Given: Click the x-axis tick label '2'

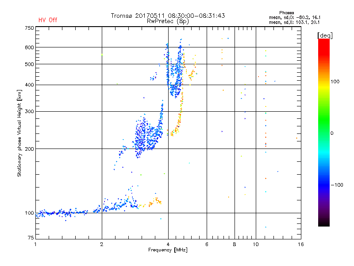Looking at the screenshot, I should click(x=102, y=244).
